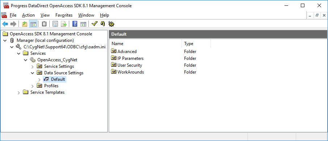Open the Help menu
Image resolution: width=328 pixels, height=141 pixels.
coord(104,15)
